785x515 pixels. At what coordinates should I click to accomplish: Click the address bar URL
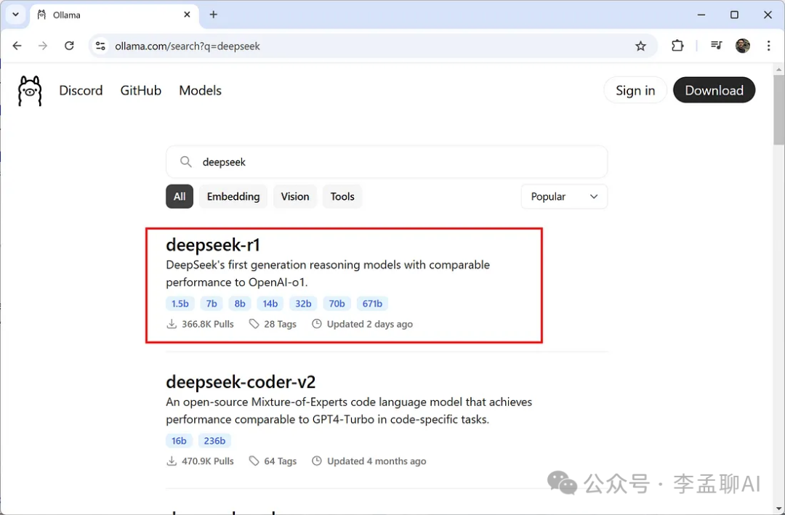click(188, 46)
